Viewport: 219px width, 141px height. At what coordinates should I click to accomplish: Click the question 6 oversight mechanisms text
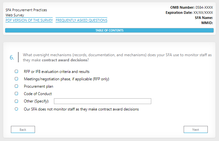click(117, 57)
